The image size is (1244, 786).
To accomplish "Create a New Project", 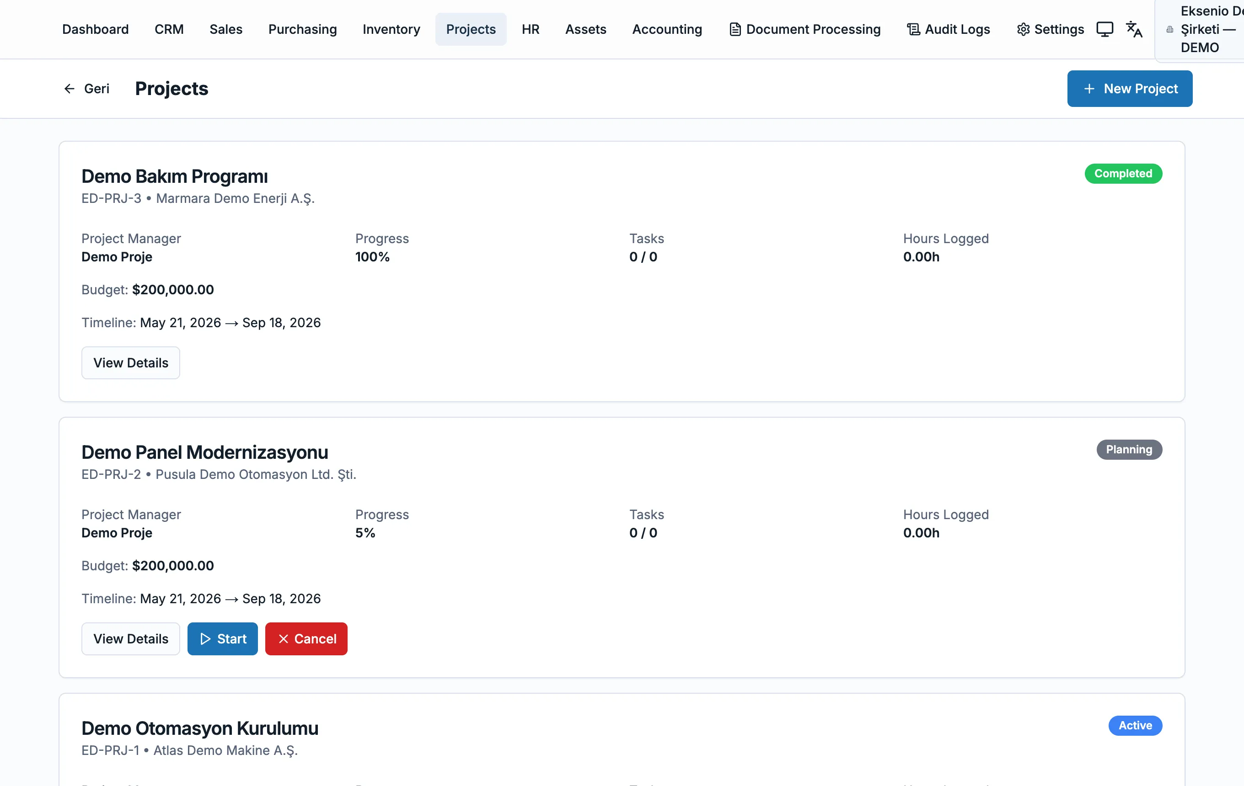I will pyautogui.click(x=1129, y=89).
